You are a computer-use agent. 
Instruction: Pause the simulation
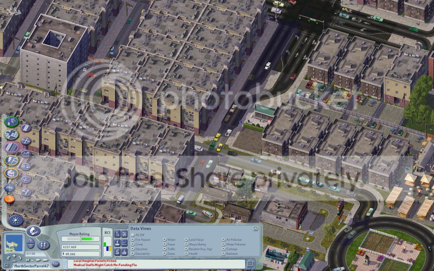pos(28,260)
